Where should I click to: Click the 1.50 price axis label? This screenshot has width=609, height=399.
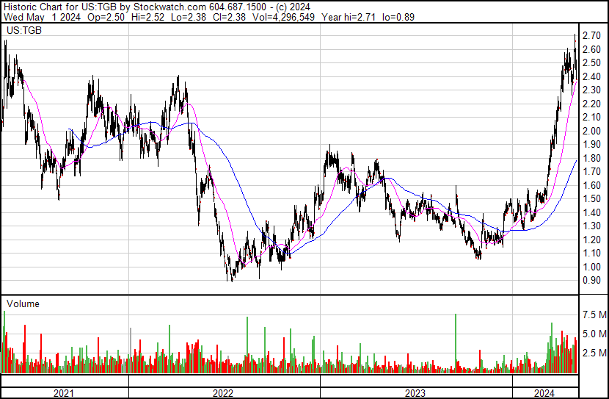click(592, 199)
